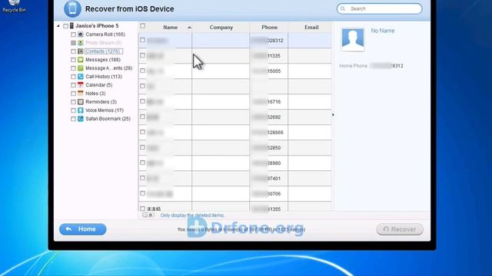Click the Notes category icon
The height and width of the screenshot is (276, 492).
pyautogui.click(x=81, y=94)
